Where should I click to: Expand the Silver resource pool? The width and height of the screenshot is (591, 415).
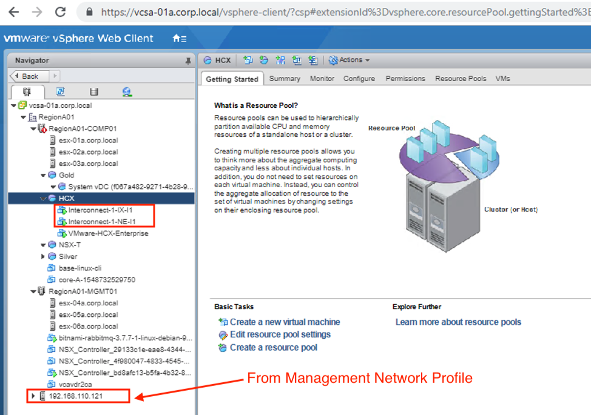(x=43, y=256)
